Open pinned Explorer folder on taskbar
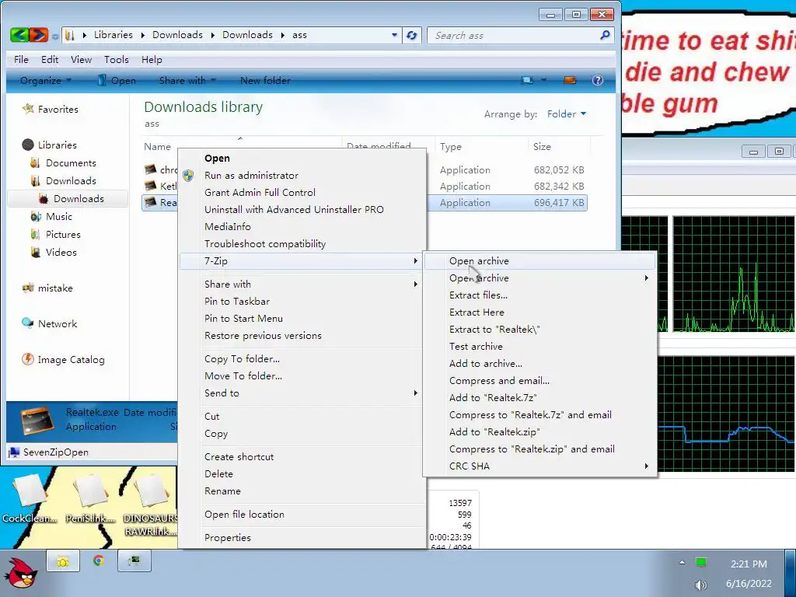This screenshot has width=796, height=597. (62, 561)
